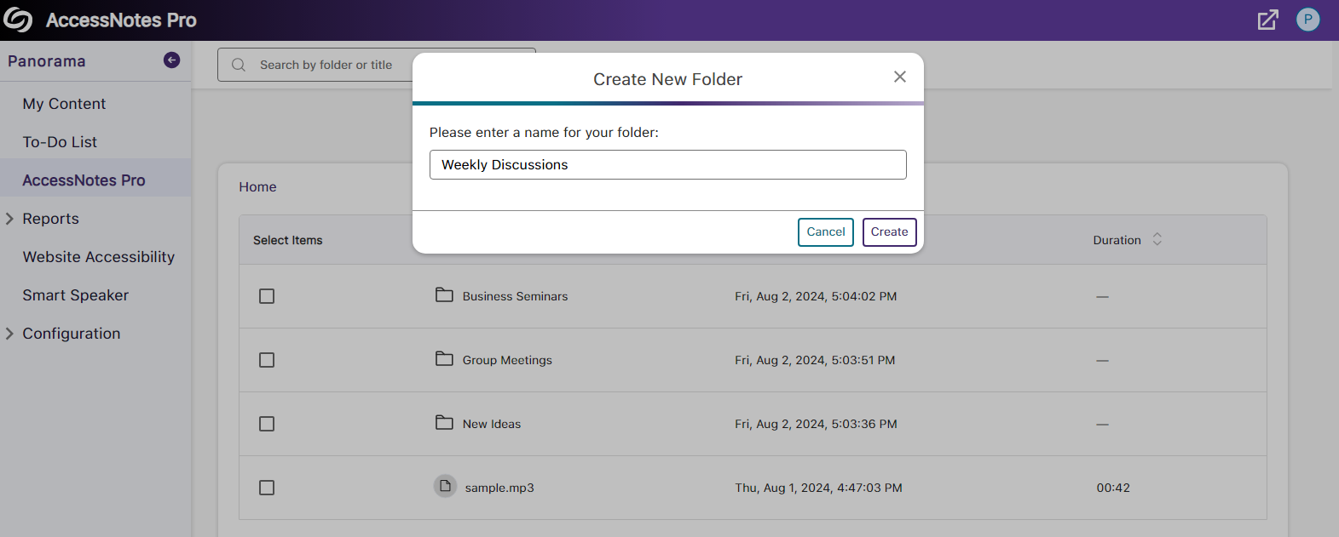Open the New Ideas folder name

point(492,424)
